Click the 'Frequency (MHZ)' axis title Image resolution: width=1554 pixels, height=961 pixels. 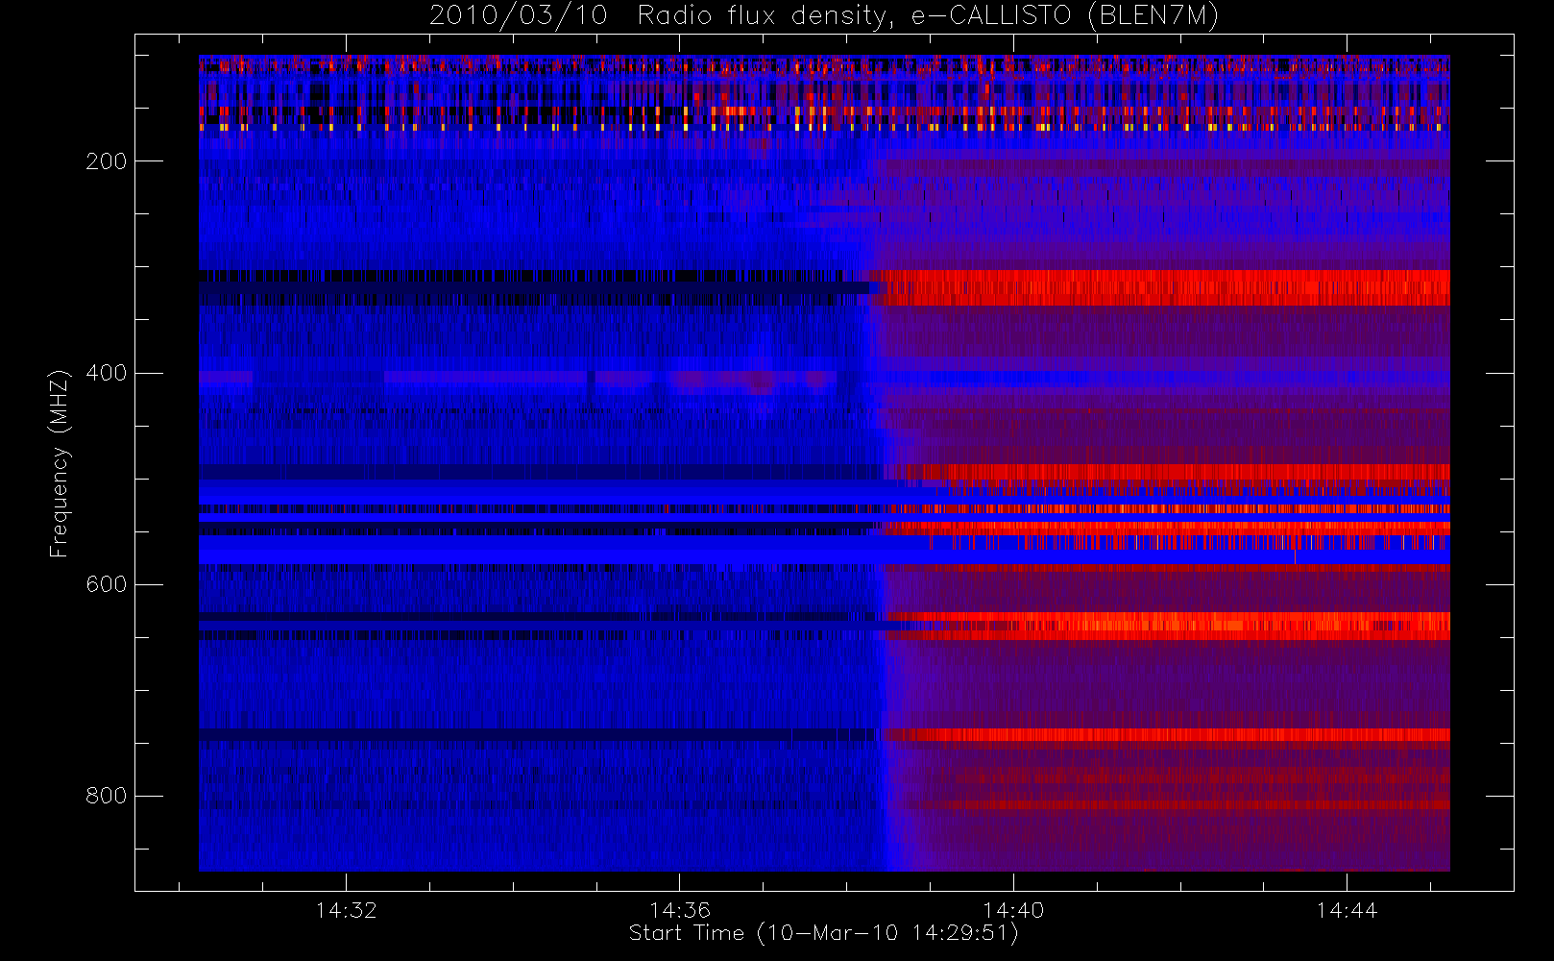(x=60, y=463)
